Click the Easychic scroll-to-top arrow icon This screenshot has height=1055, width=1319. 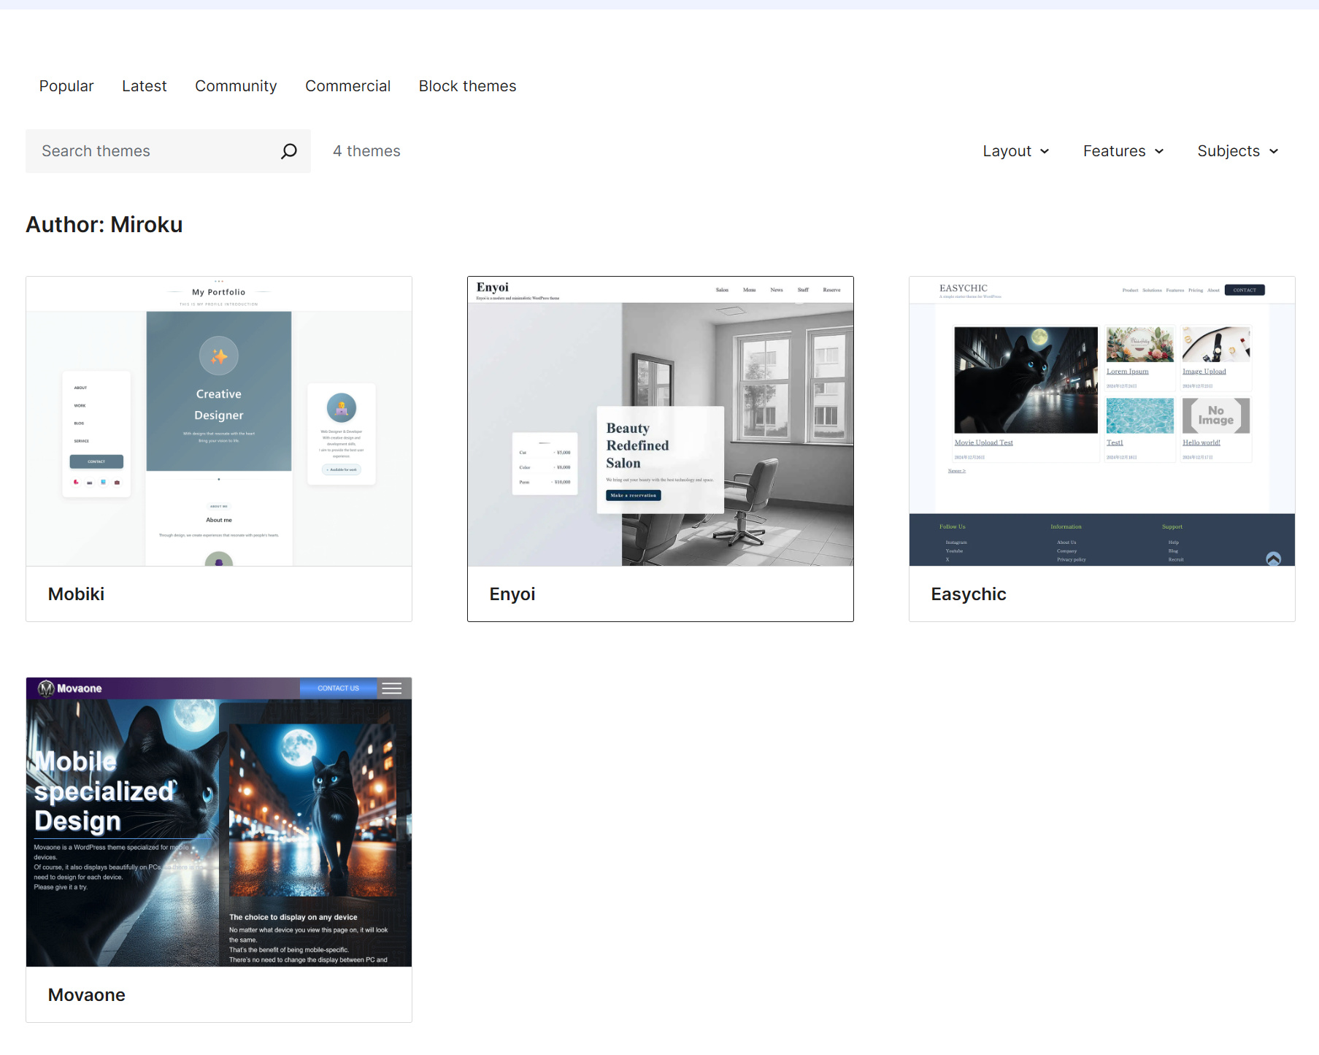pos(1273,559)
